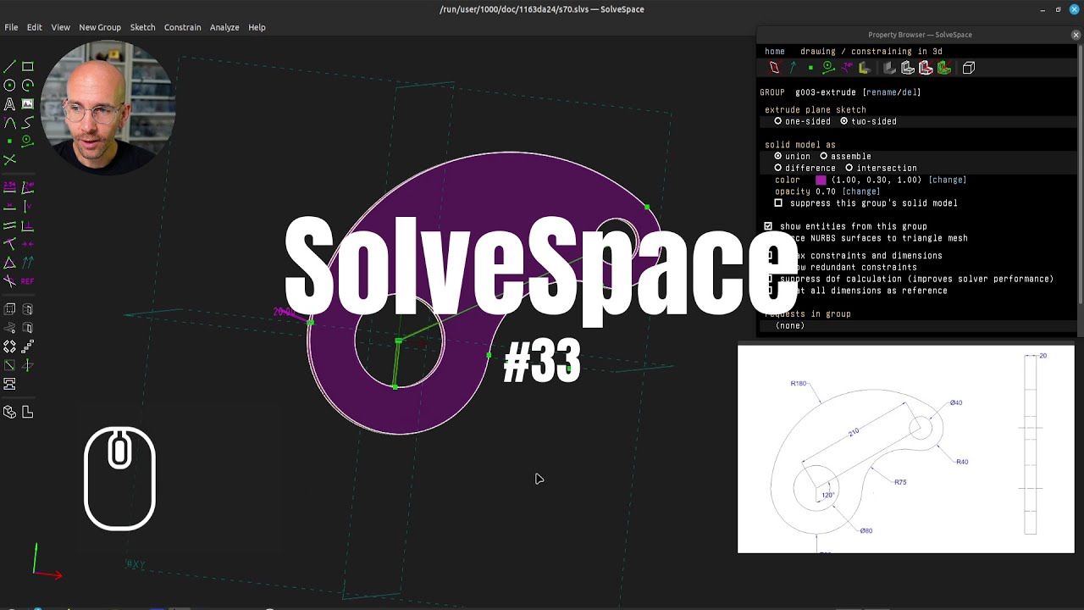Screen dimensions: 1084x610
Task: Open the Help menu
Action: [x=257, y=27]
